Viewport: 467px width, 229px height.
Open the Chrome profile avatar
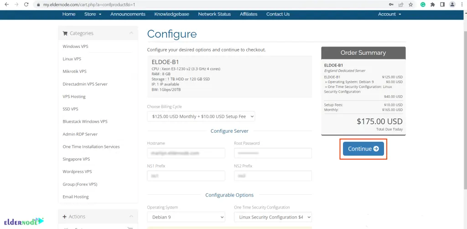coord(452,5)
